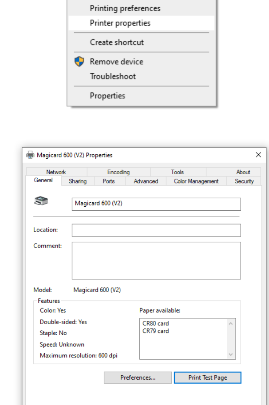The image size is (269, 405).
Task: Click the Color: Yes text
Action: 53,310
